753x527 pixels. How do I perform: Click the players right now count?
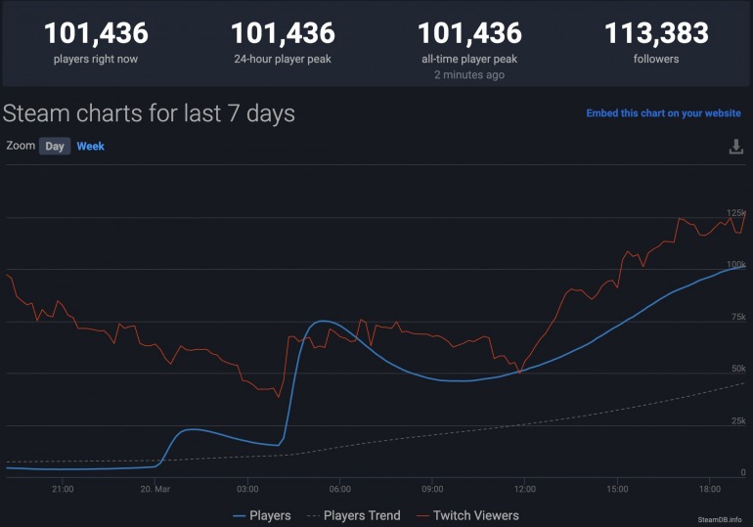coord(96,34)
